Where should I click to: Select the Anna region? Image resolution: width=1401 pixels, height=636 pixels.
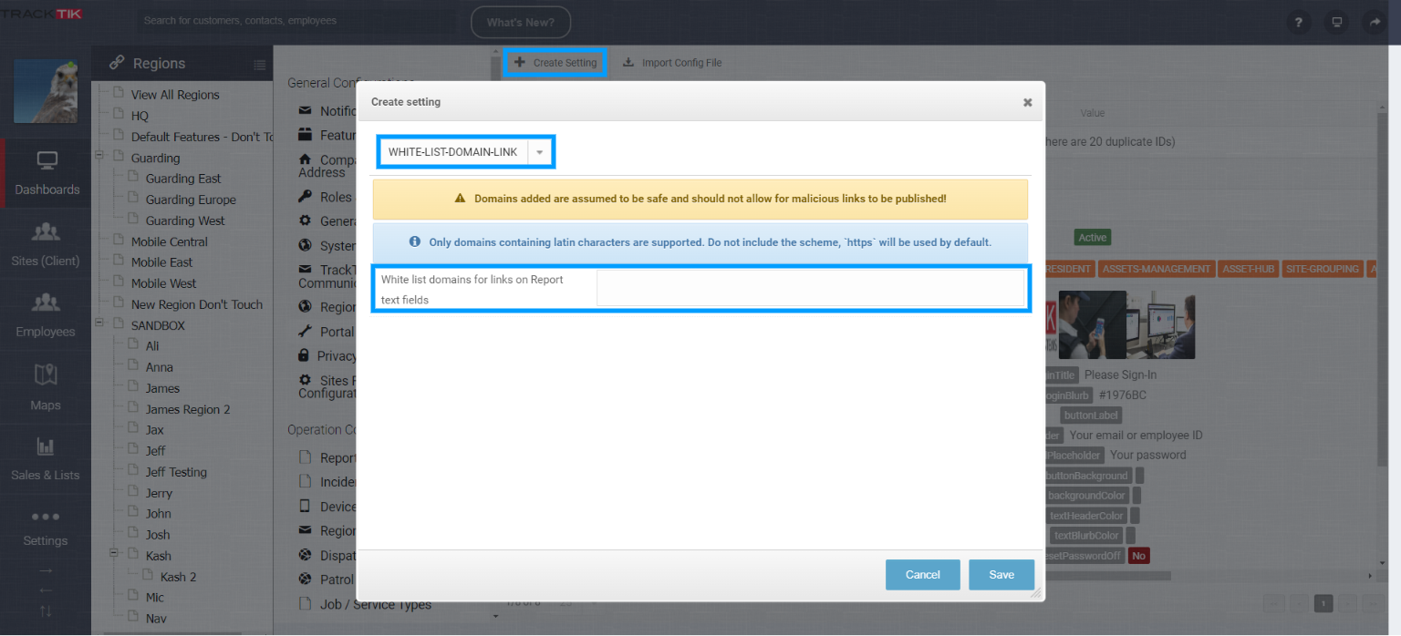(x=160, y=367)
